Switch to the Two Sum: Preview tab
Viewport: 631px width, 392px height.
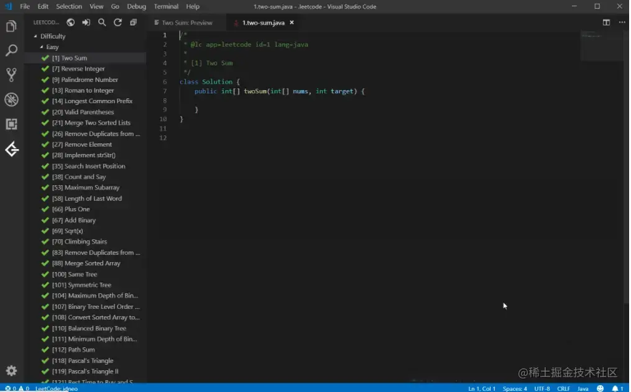click(183, 23)
